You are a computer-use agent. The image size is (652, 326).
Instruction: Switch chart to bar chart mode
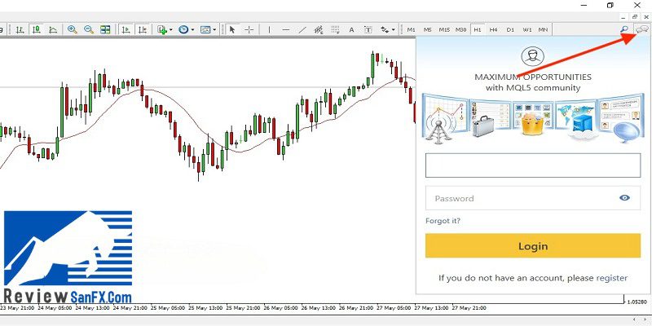pos(20,29)
